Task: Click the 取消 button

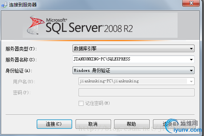Action: pos(93,124)
